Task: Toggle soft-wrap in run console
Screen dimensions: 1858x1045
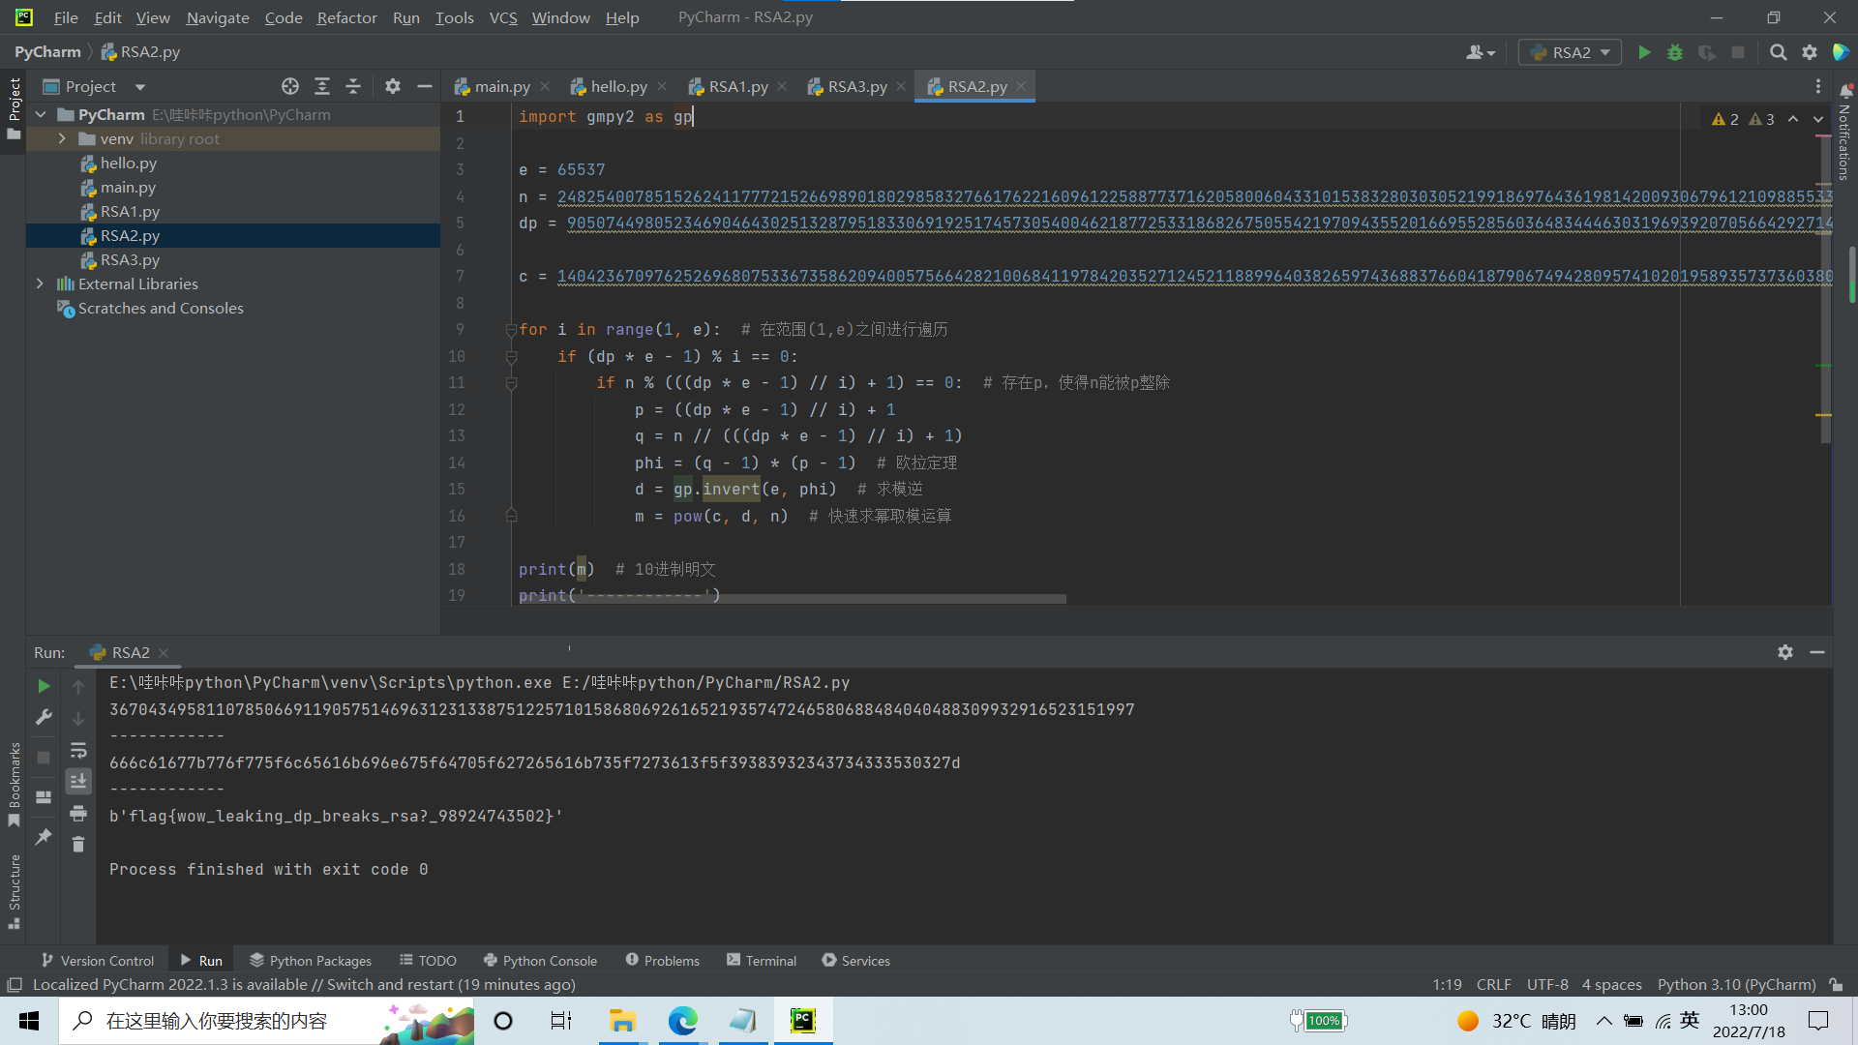Action: [x=78, y=750]
